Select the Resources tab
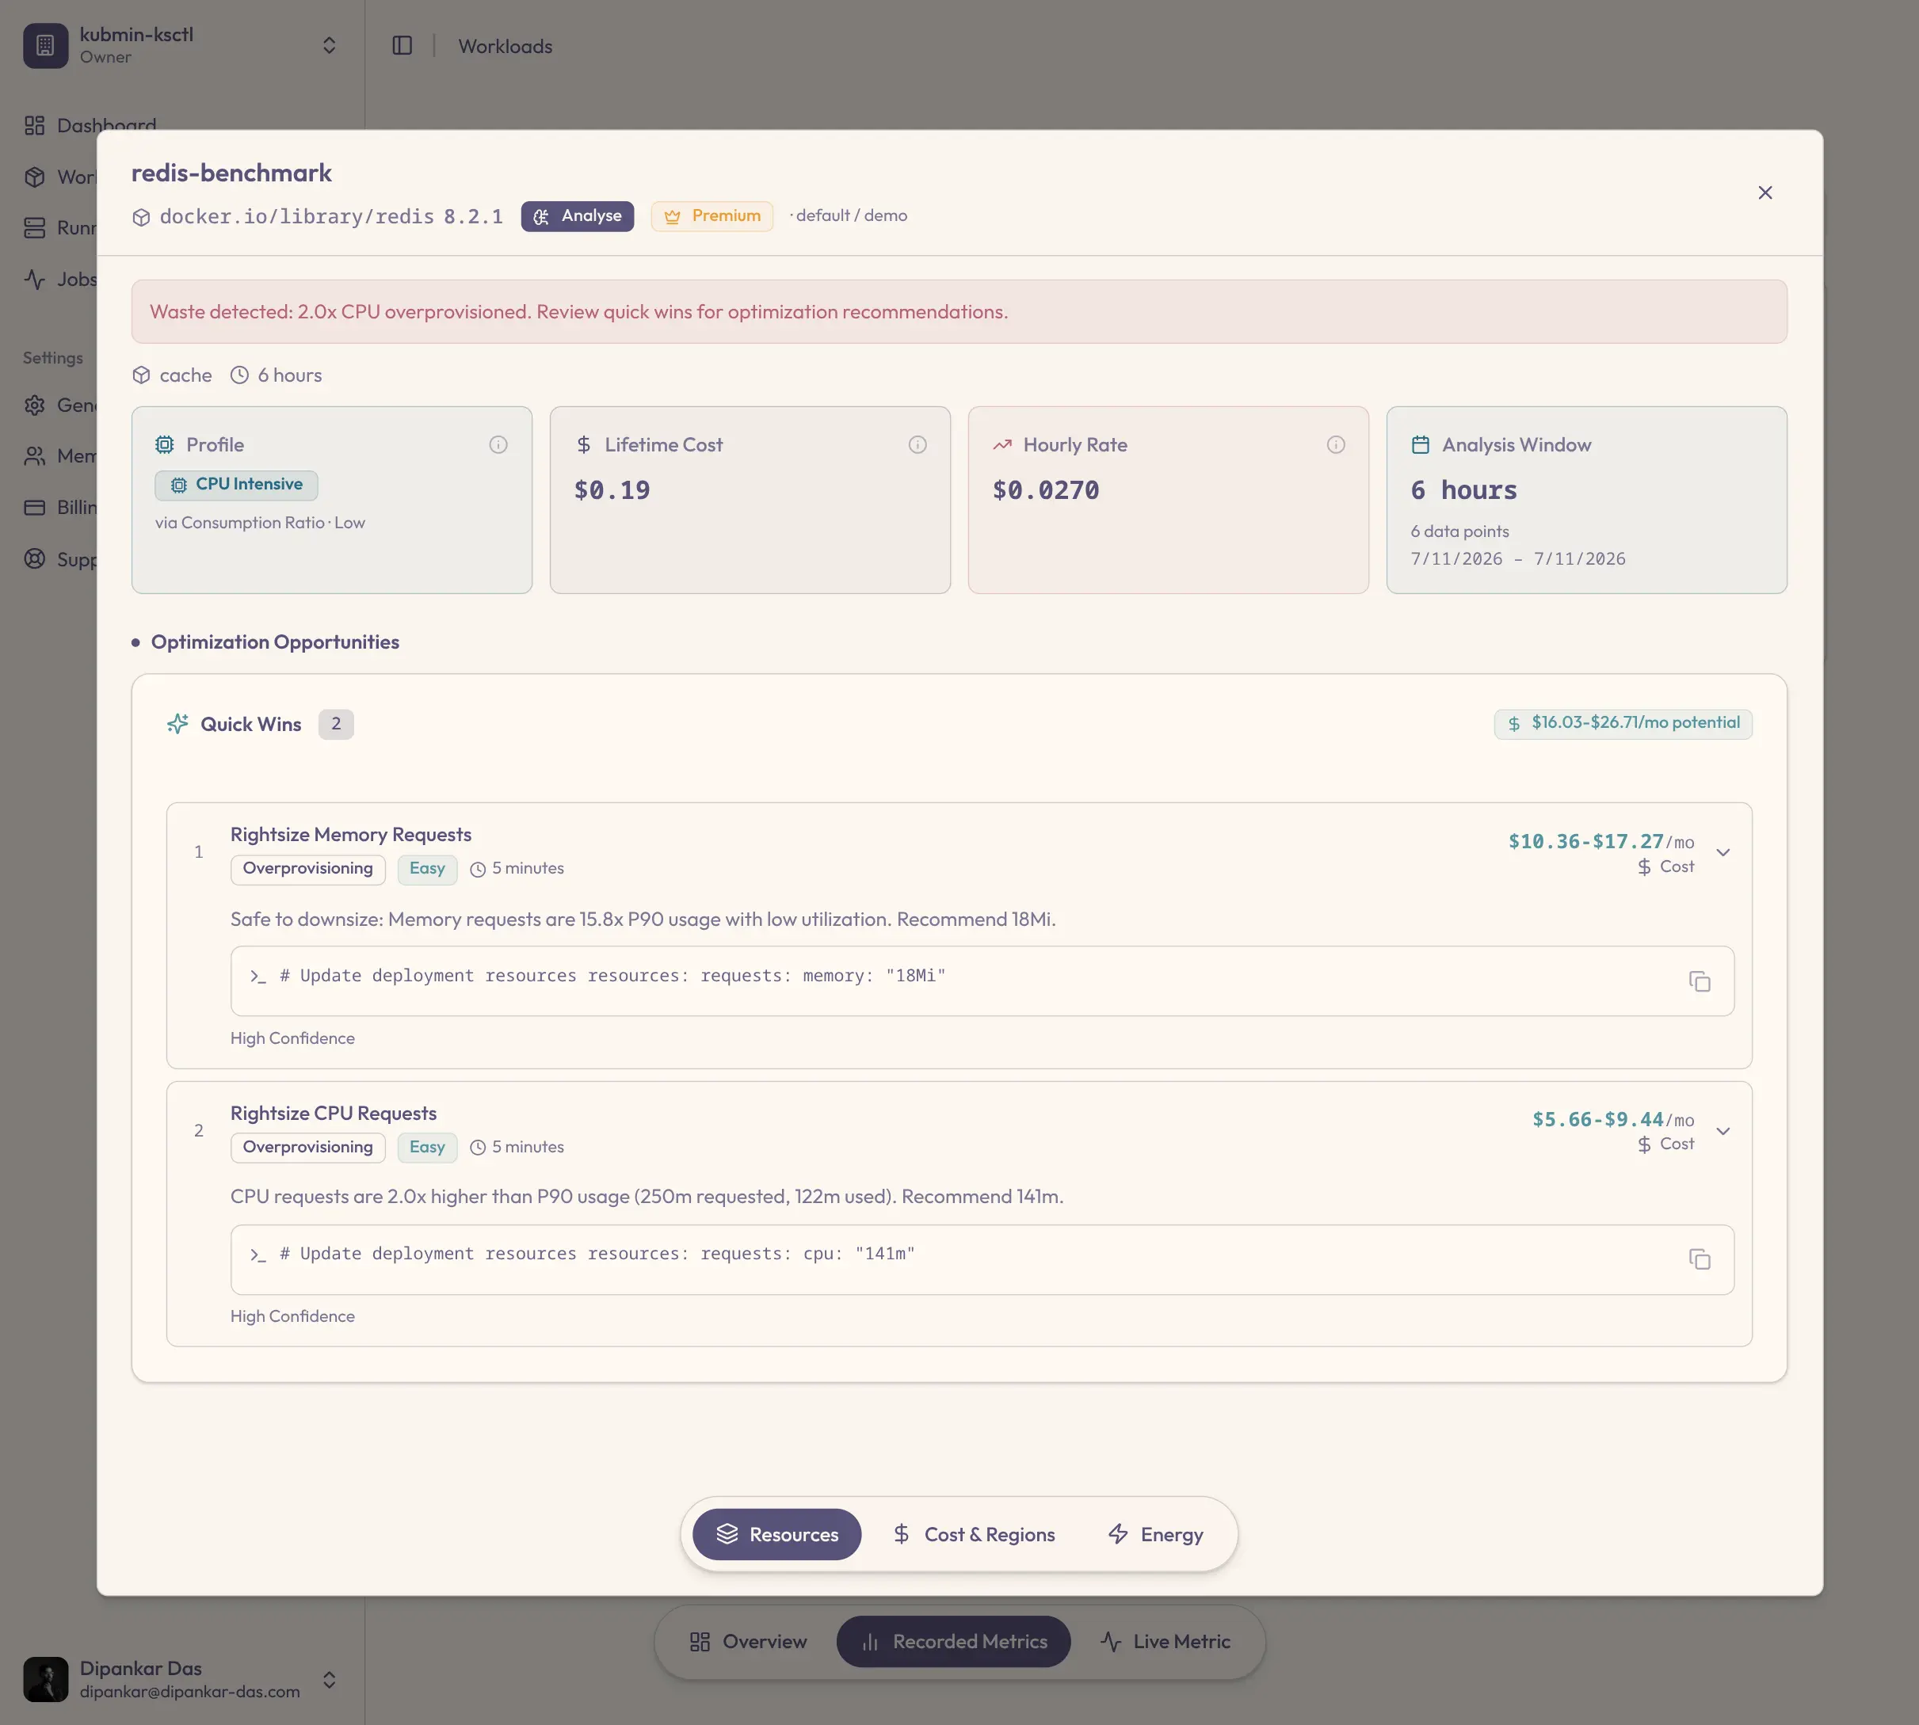The image size is (1919, 1725). 776,1533
